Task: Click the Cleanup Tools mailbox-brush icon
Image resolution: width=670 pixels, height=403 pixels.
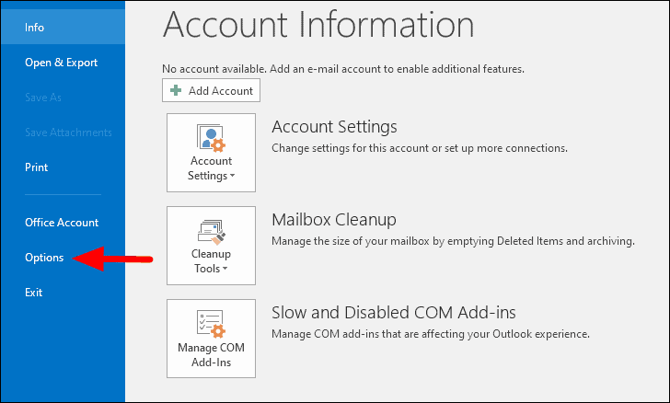Action: click(x=211, y=232)
